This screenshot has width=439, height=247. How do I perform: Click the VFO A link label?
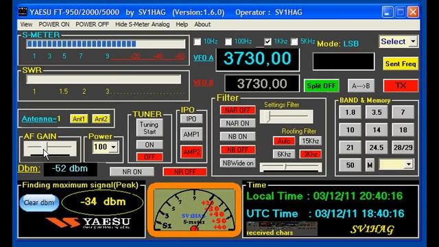203,58
